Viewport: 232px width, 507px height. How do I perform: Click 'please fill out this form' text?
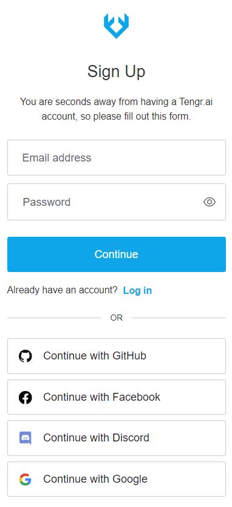click(141, 117)
